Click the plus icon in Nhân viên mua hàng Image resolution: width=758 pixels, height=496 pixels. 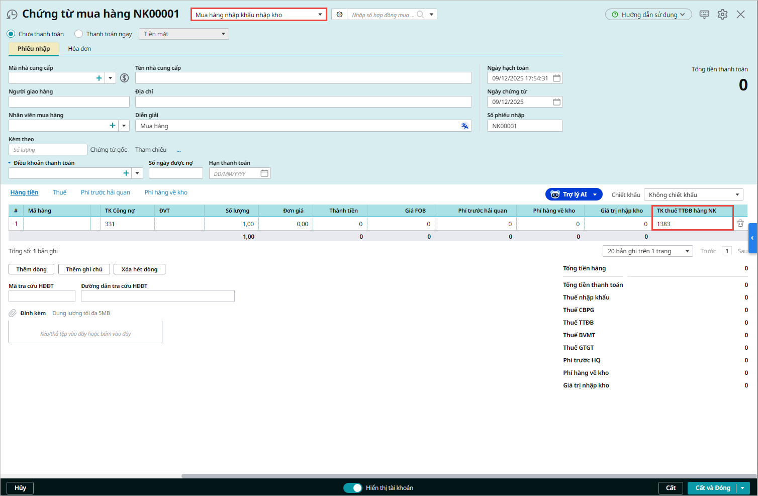(x=113, y=126)
